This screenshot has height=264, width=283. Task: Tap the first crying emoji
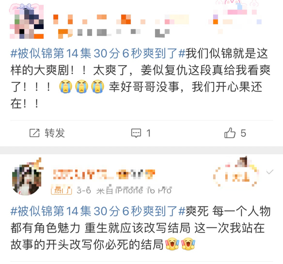(x=65, y=86)
